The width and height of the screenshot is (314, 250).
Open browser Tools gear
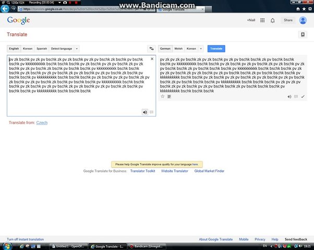click(x=310, y=9)
